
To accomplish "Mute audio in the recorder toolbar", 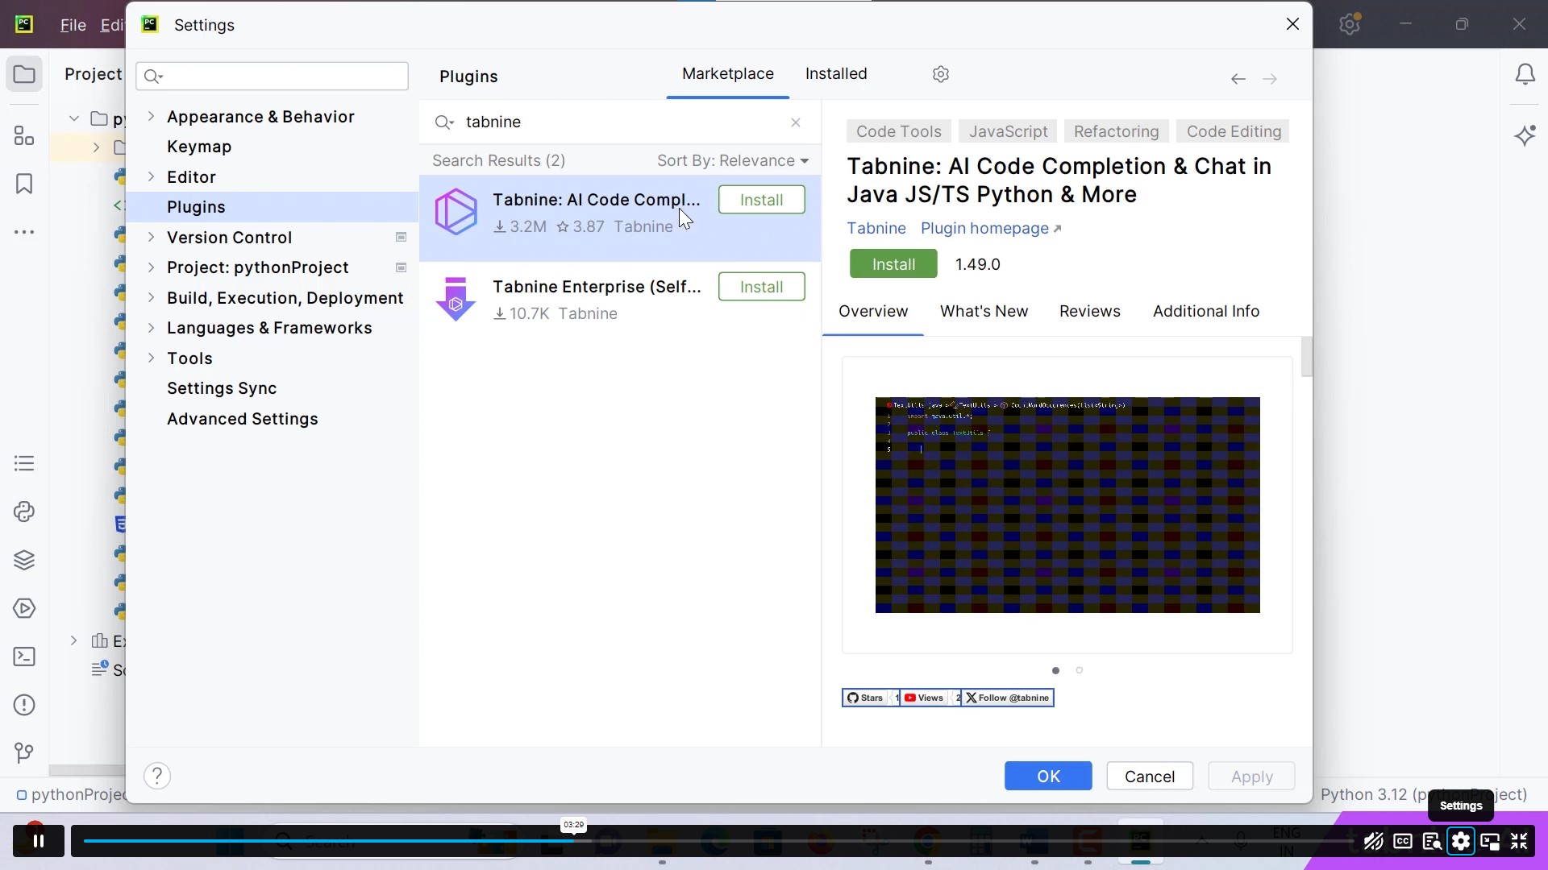I will click(x=1373, y=841).
